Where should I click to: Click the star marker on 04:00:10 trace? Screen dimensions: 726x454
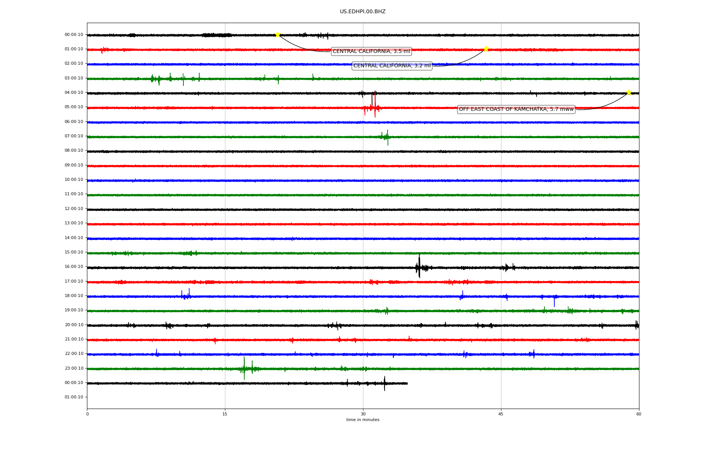coord(628,92)
